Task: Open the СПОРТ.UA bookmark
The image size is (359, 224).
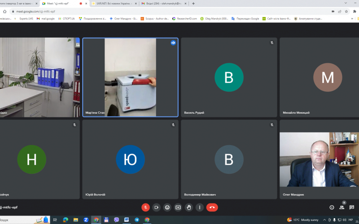Action: [66, 19]
